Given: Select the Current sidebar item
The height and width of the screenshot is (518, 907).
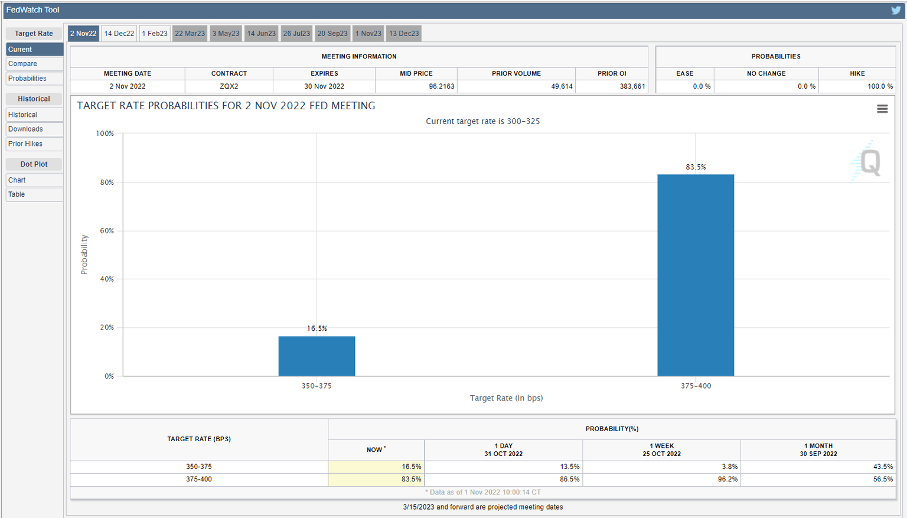Looking at the screenshot, I should tap(34, 50).
